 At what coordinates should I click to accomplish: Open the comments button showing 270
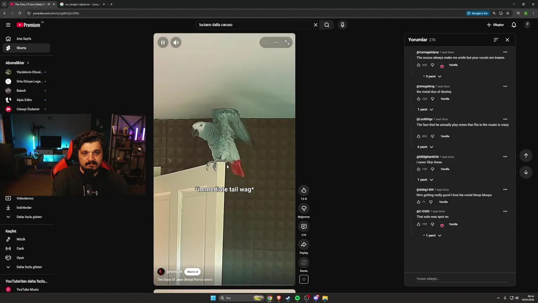304,226
